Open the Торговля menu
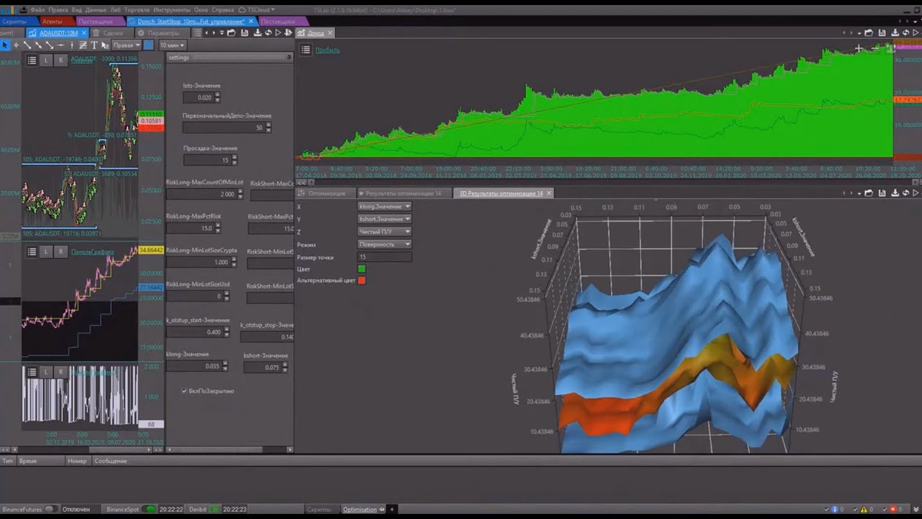Screen dimensions: 922x519 pos(137,10)
